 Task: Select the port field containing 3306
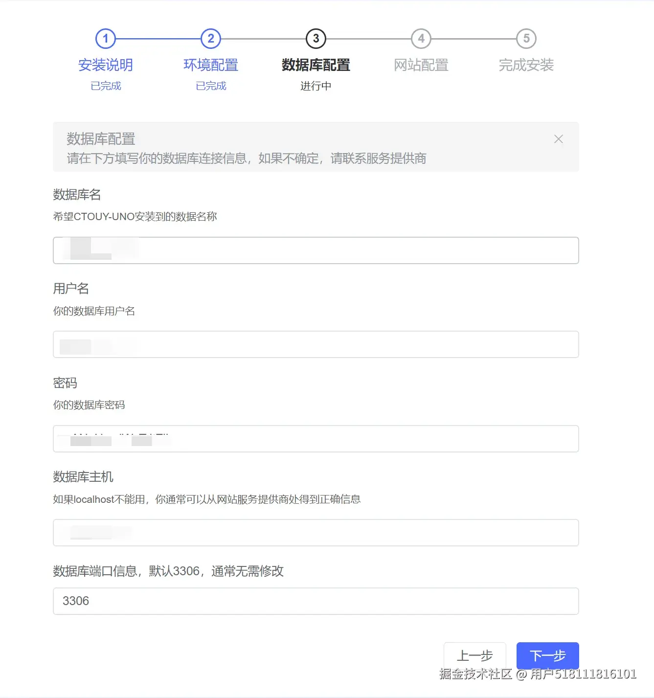(316, 601)
